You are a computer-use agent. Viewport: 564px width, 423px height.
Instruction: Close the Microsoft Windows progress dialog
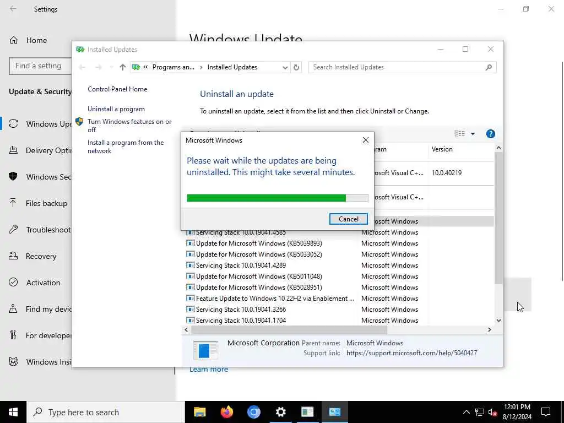tap(366, 140)
